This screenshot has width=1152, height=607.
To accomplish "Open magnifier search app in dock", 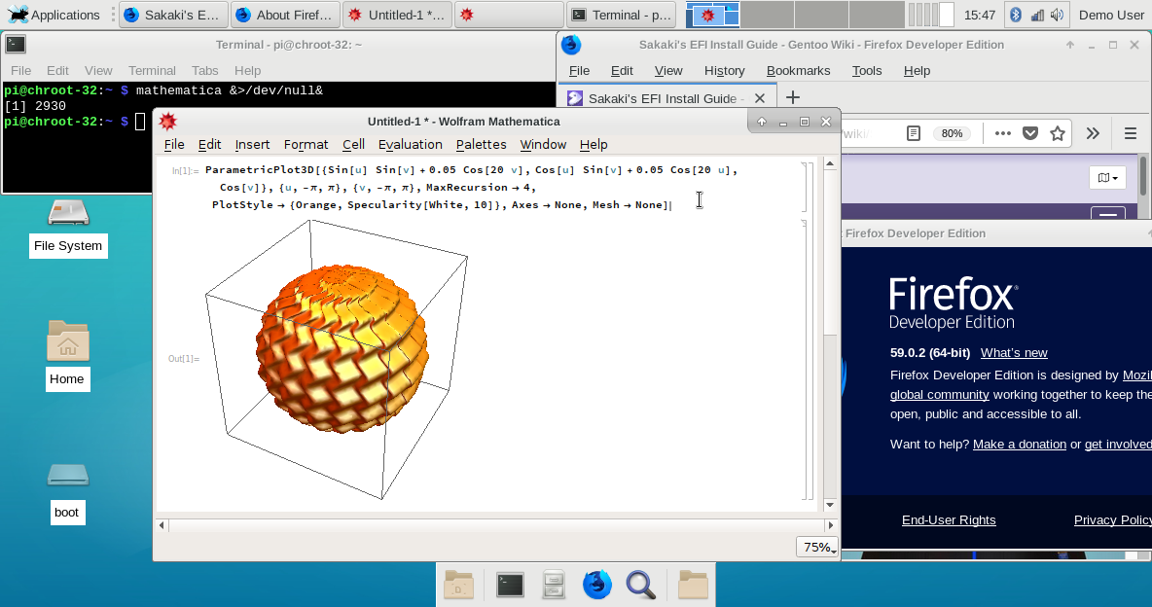I will pos(640,585).
